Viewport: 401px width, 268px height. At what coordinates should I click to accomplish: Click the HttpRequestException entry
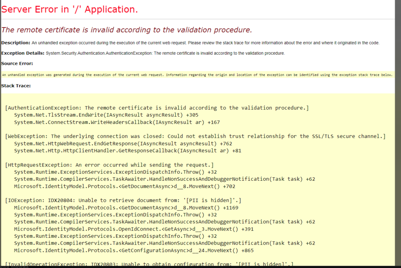tap(110, 165)
